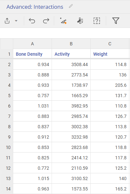130x194 pixels.
Task: Click cell with value 1573.55
Action: coord(71,189)
